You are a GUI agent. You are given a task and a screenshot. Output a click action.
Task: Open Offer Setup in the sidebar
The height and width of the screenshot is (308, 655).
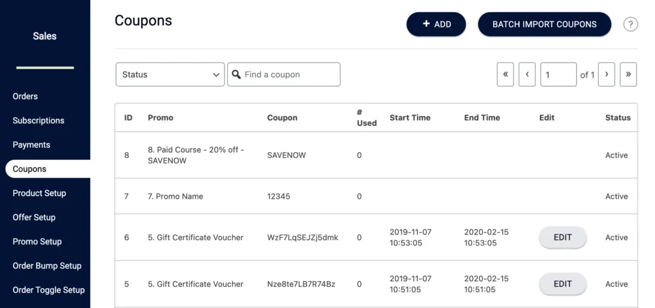(34, 217)
